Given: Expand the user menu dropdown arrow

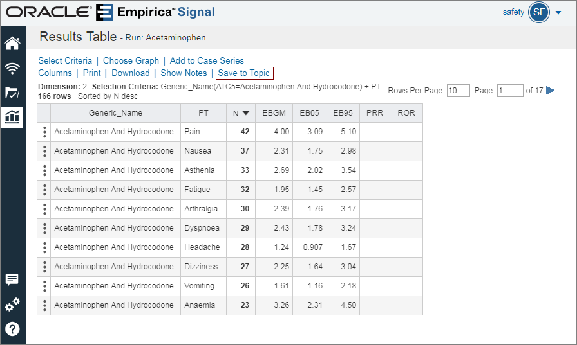Looking at the screenshot, I should click(558, 13).
